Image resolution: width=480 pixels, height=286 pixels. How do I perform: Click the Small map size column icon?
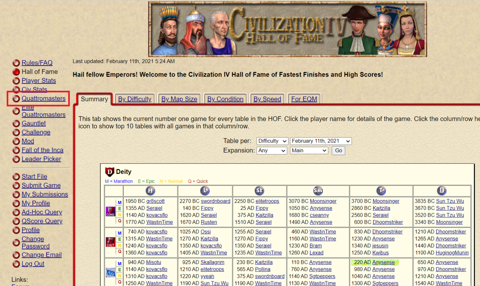318,190
